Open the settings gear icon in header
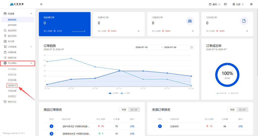The image size is (258, 136). 251,4
